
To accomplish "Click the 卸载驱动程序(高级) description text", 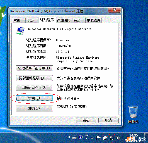I will pos(73,107).
